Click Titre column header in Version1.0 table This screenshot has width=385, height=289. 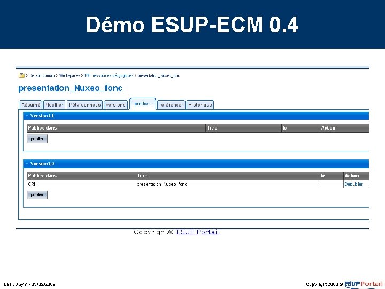point(142,176)
